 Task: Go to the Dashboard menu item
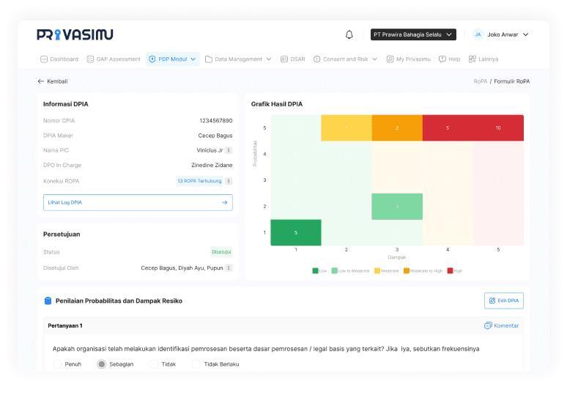pos(59,59)
